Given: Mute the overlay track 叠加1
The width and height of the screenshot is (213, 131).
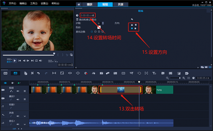Looking at the screenshot, I should click(x=18, y=99).
